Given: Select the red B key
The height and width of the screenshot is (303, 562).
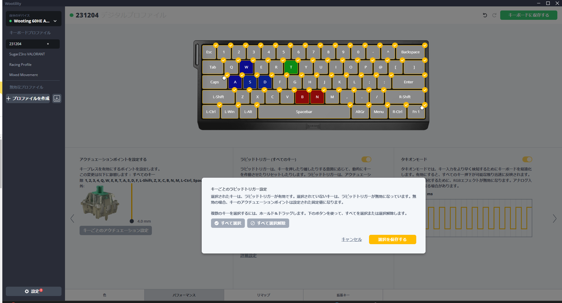Looking at the screenshot, I should [x=302, y=97].
